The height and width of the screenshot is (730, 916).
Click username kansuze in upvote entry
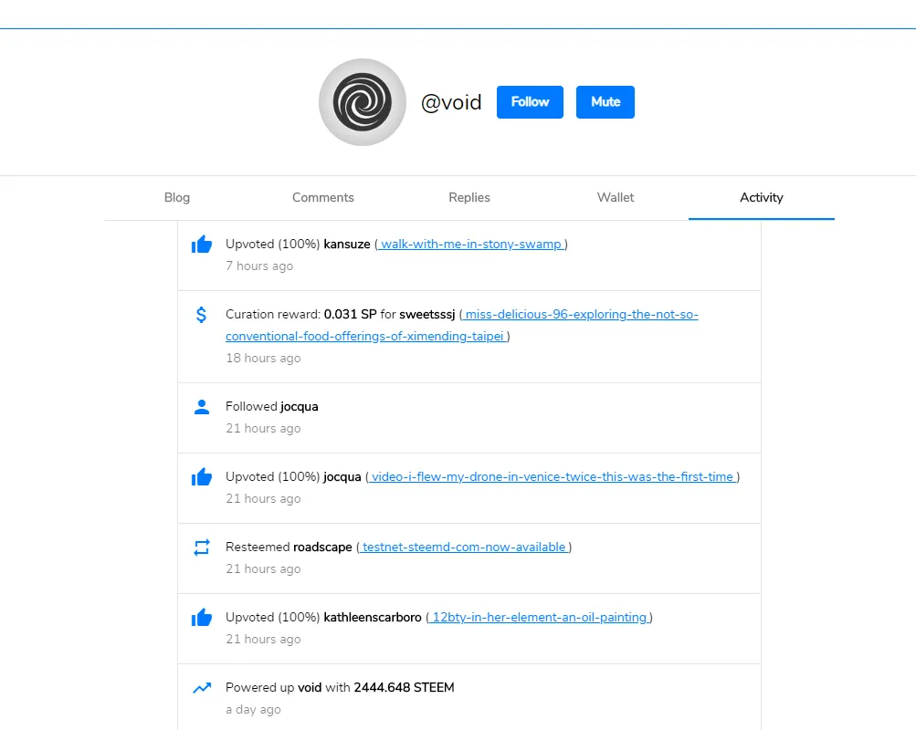(347, 244)
